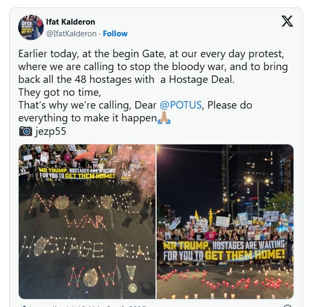Click the praying hands emoji after 'happen'
This screenshot has width=310, height=307.
164,118
